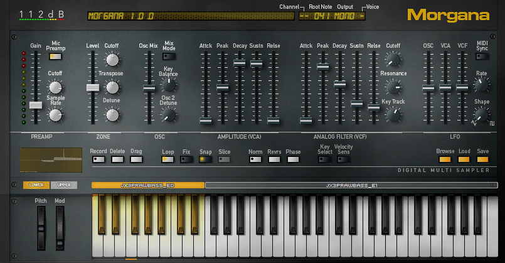The width and height of the screenshot is (505, 263).
Task: Toggle the Slice switch
Action: 224,159
